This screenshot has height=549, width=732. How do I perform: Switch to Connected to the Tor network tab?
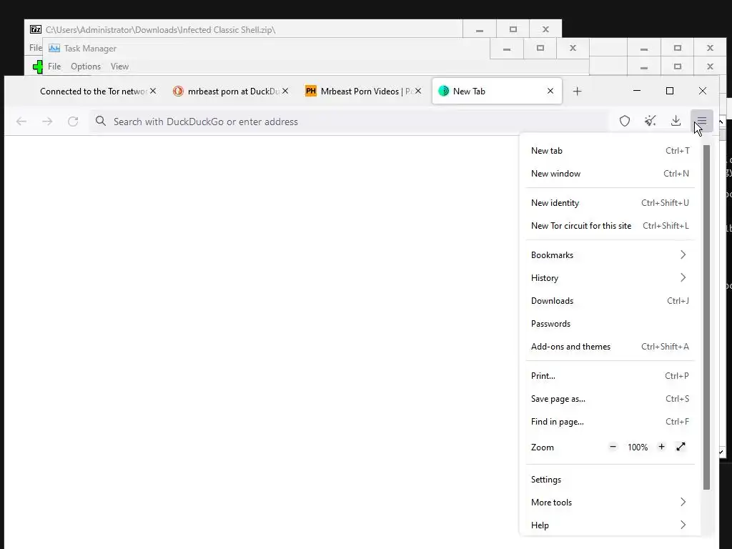pos(94,91)
